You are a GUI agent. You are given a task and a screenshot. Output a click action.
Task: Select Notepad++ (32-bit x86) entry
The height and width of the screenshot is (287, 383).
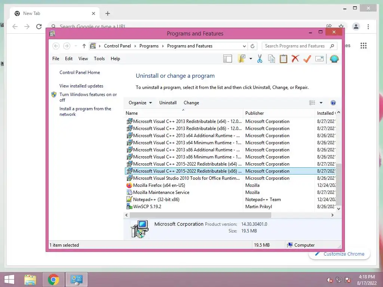[230, 200]
